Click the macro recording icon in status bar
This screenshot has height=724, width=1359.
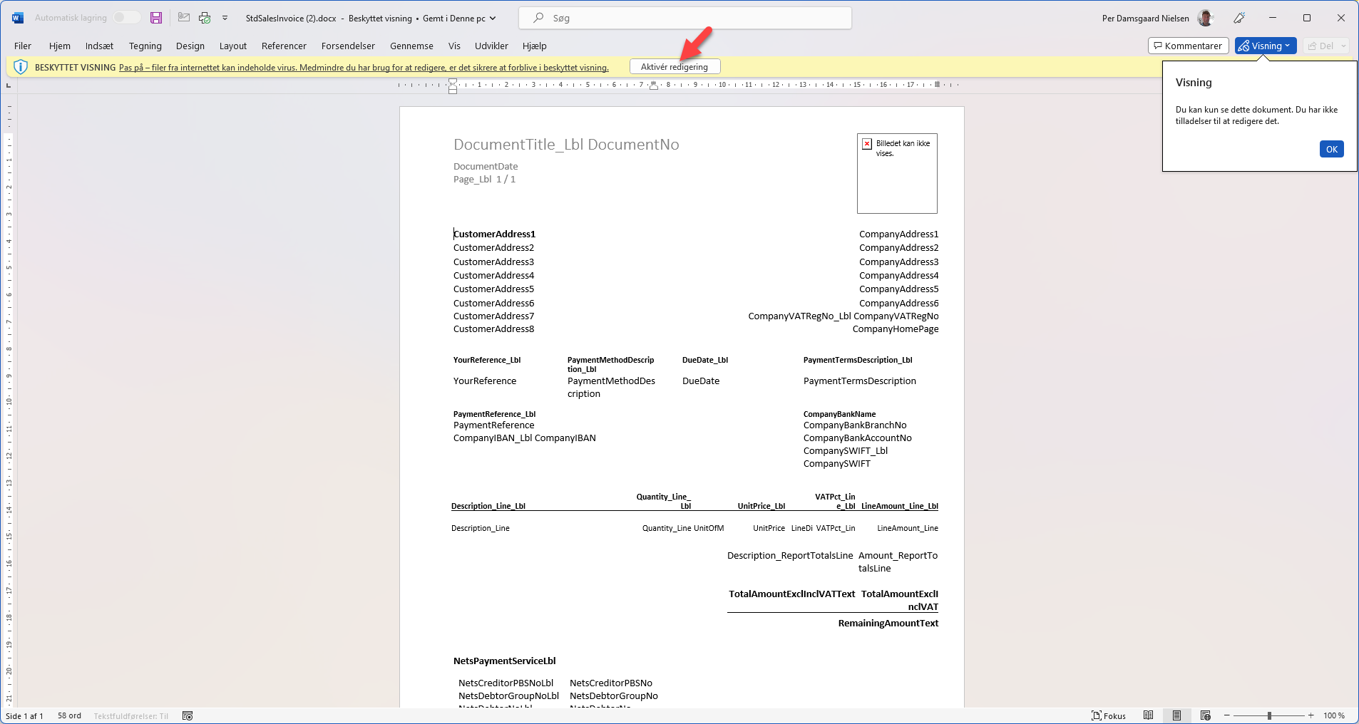188,716
